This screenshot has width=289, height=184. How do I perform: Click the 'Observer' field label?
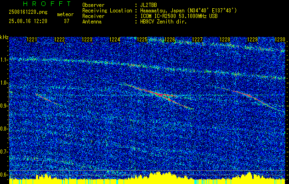click(x=93, y=5)
